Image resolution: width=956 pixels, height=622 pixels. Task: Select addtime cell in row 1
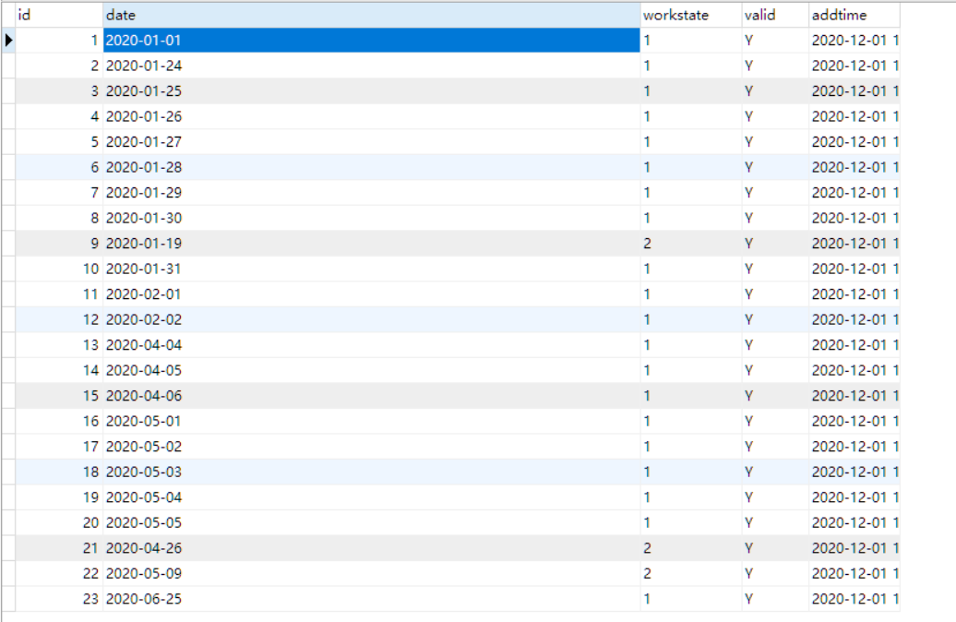coord(854,41)
